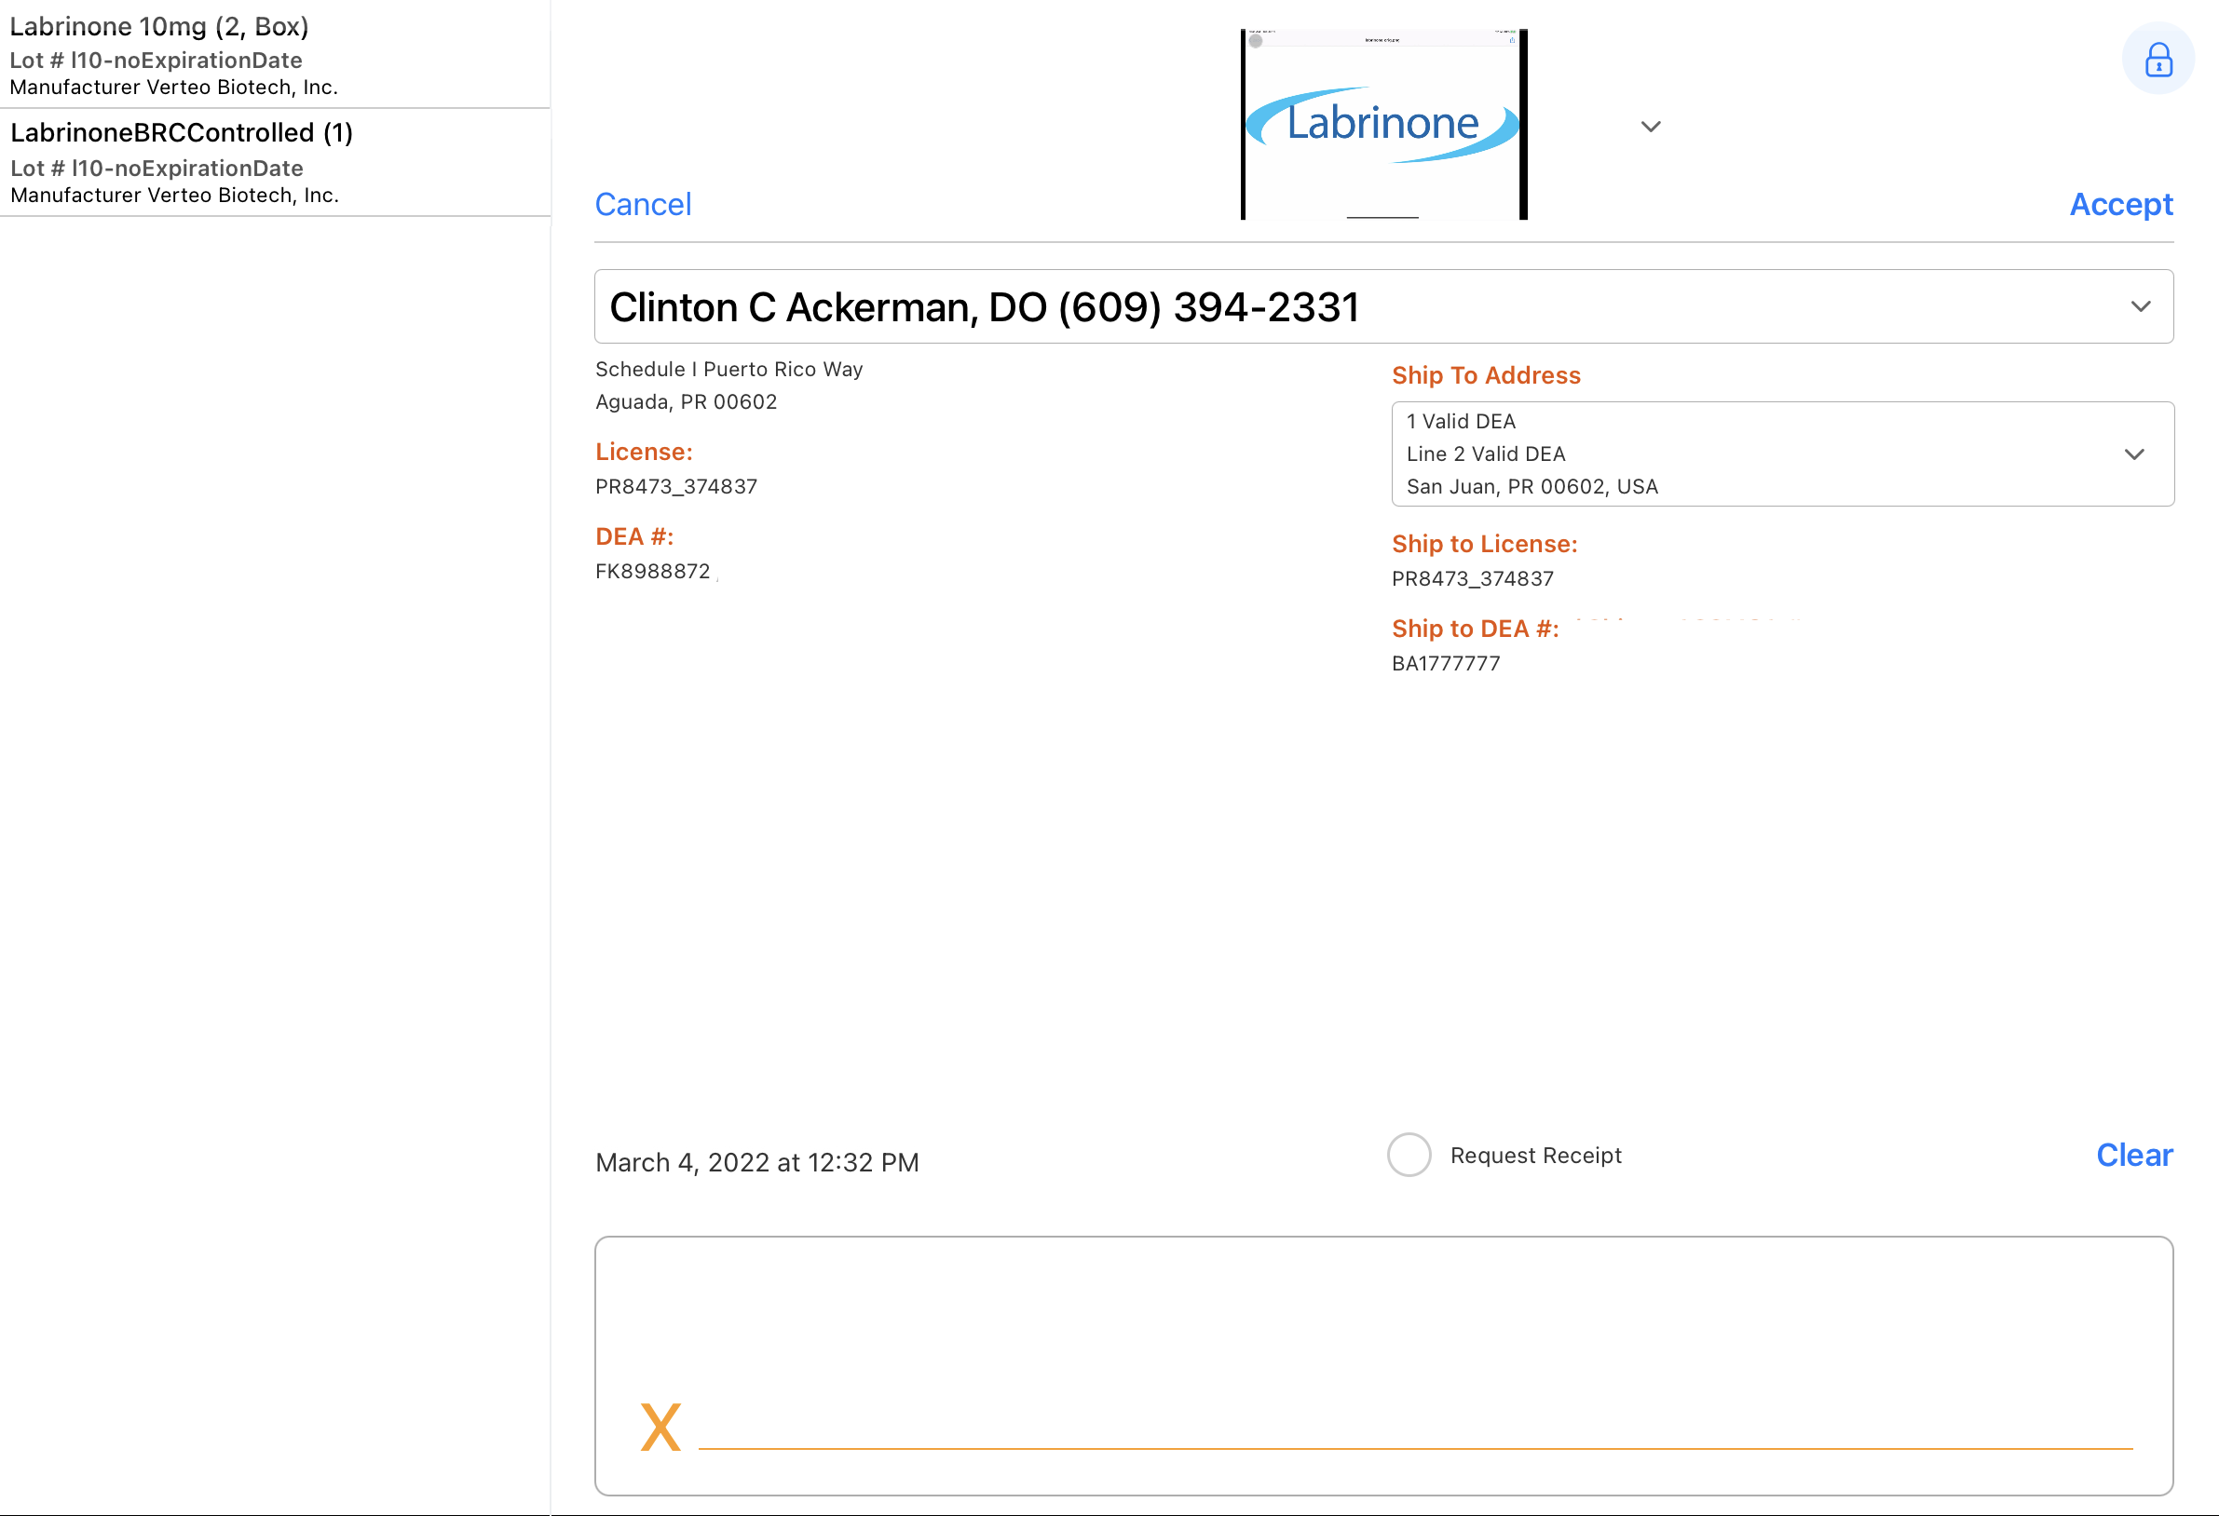Clear the signature field
Screen dimensions: 2219x1516
click(x=2133, y=1155)
